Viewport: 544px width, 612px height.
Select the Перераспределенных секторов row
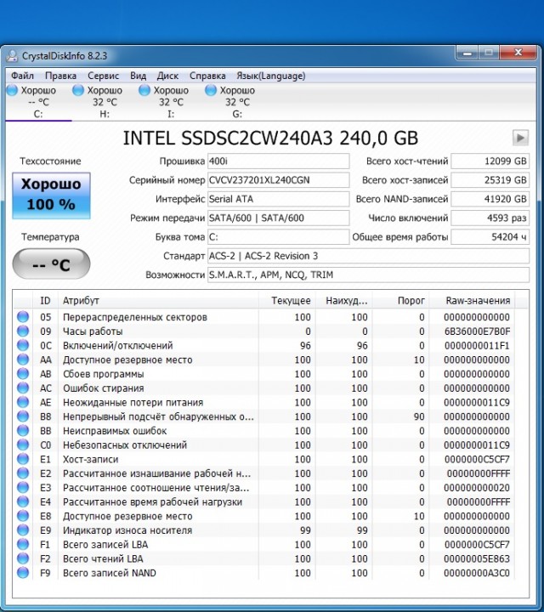tap(264, 316)
